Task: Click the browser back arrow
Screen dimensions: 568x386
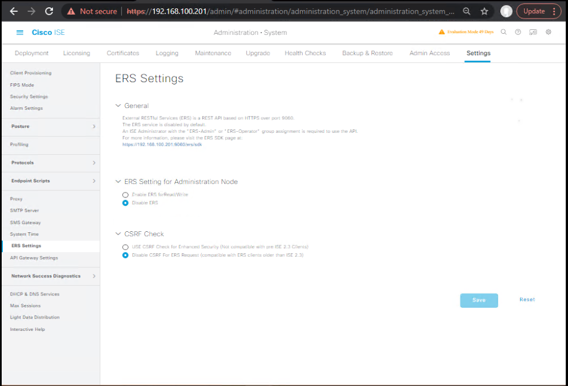Action: 14,11
